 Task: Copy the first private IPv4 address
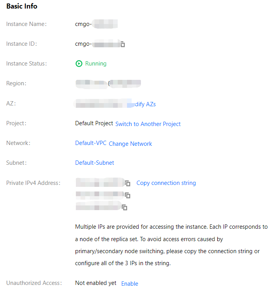pyautogui.click(x=128, y=183)
